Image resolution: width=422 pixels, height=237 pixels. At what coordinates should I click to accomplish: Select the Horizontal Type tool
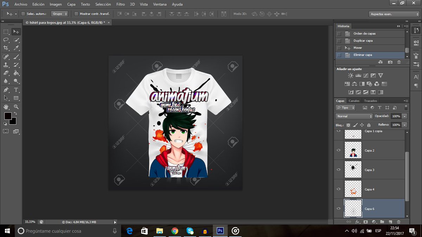(16, 90)
